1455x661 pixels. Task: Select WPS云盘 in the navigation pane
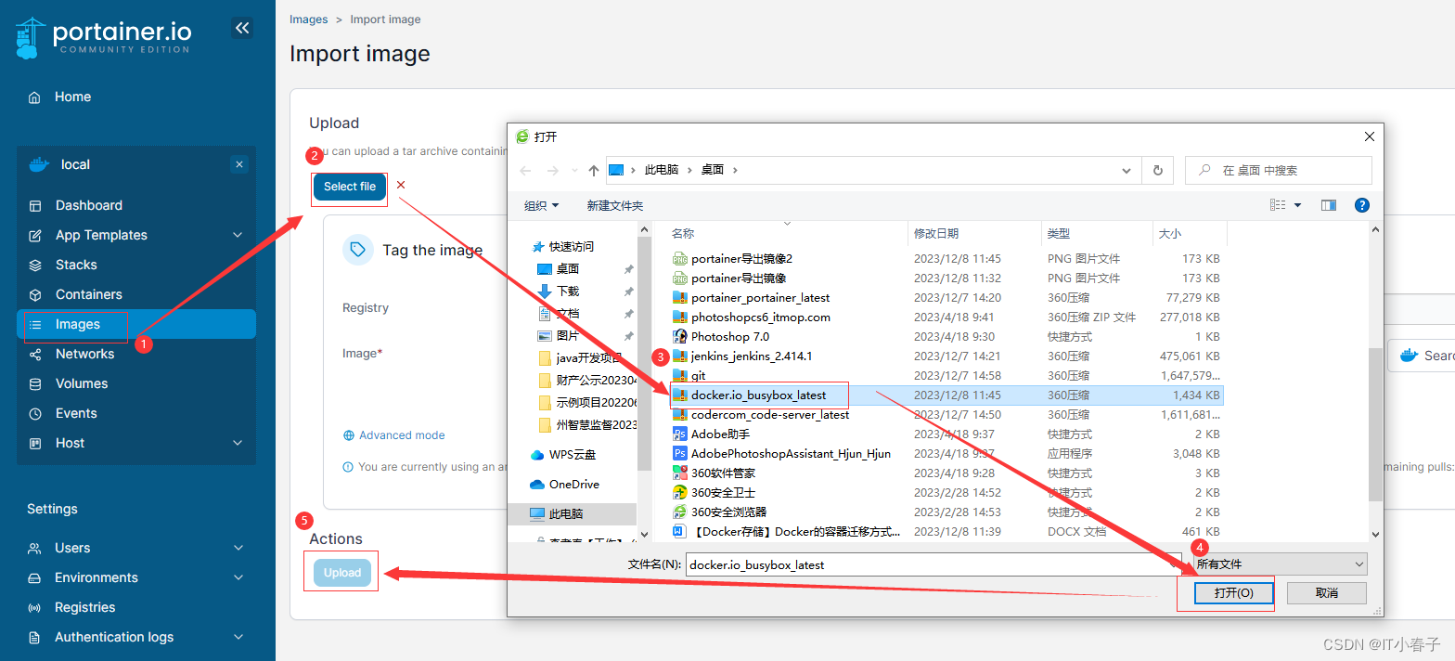(x=573, y=455)
